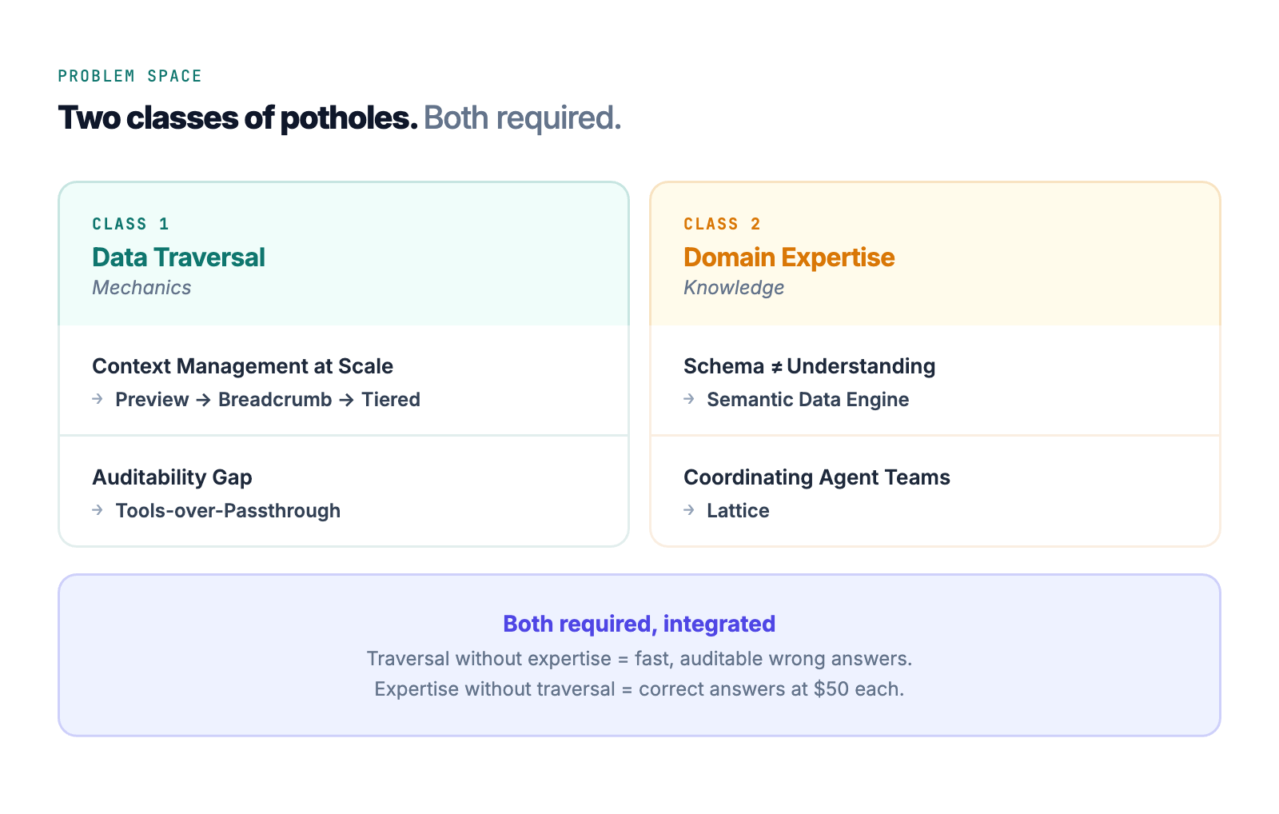
Task: Click the PROBLEM SPACE label
Action: pos(129,76)
